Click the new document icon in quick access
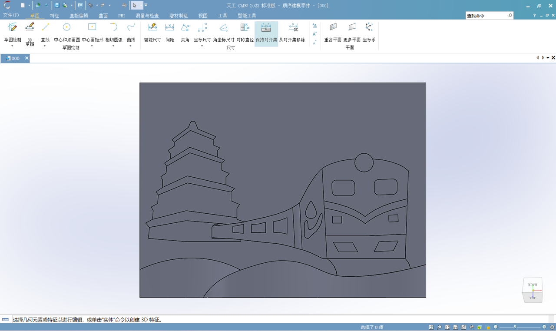Image resolution: width=556 pixels, height=331 pixels. pyautogui.click(x=23, y=5)
